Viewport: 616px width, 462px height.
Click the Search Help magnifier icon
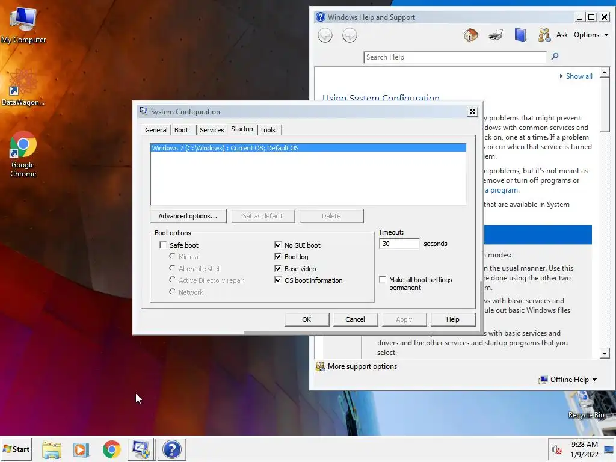click(x=555, y=56)
